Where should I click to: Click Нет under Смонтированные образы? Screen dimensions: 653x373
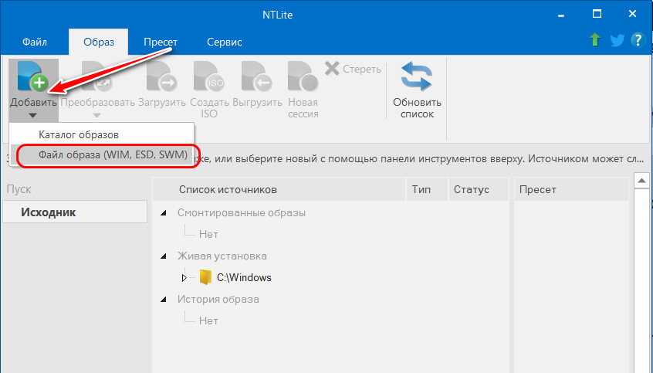(208, 234)
